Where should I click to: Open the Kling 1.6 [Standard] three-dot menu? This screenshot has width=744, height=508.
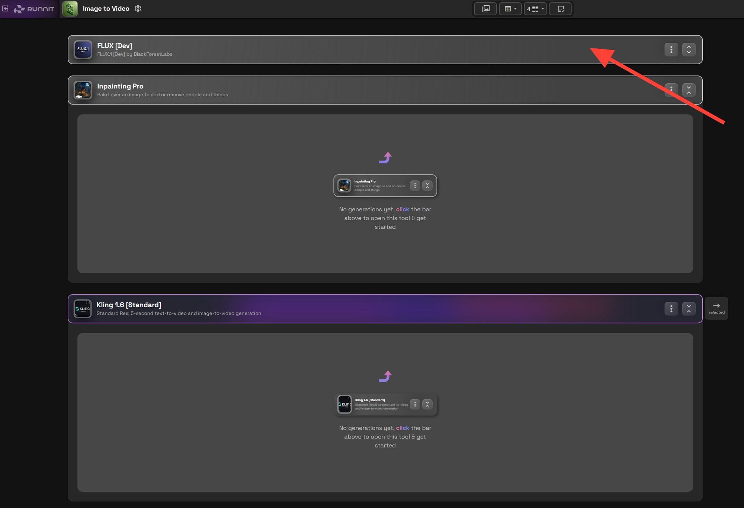pos(671,309)
